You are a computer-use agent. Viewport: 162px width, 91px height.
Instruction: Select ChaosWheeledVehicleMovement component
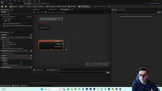coord(13,24)
